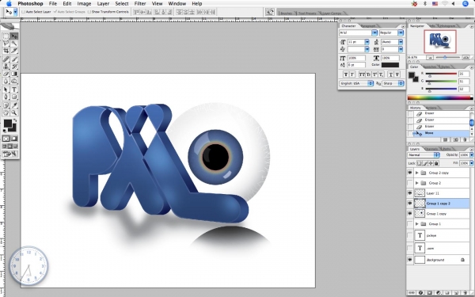Select the Notes tool
The image size is (475, 297).
coord(6,105)
